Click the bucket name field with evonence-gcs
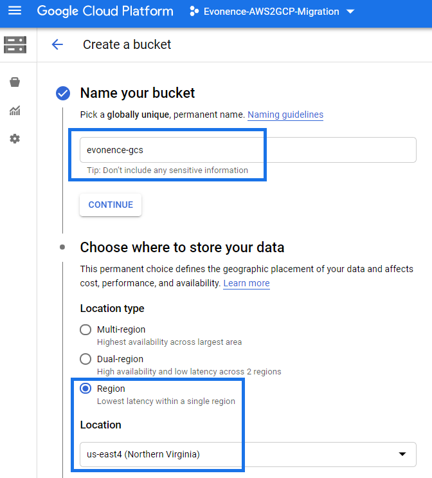This screenshot has height=478, width=432. tap(248, 150)
